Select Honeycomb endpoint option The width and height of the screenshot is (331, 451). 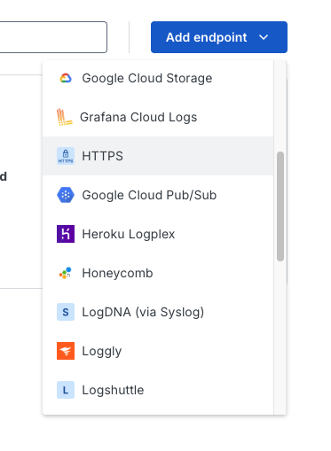(158, 273)
